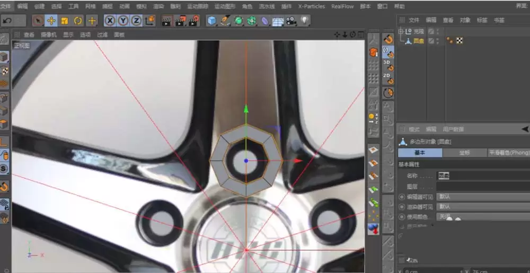Image resolution: width=530 pixels, height=273 pixels.
Task: Click the keyframe circle beside 编辑器可见
Action: 402,197
